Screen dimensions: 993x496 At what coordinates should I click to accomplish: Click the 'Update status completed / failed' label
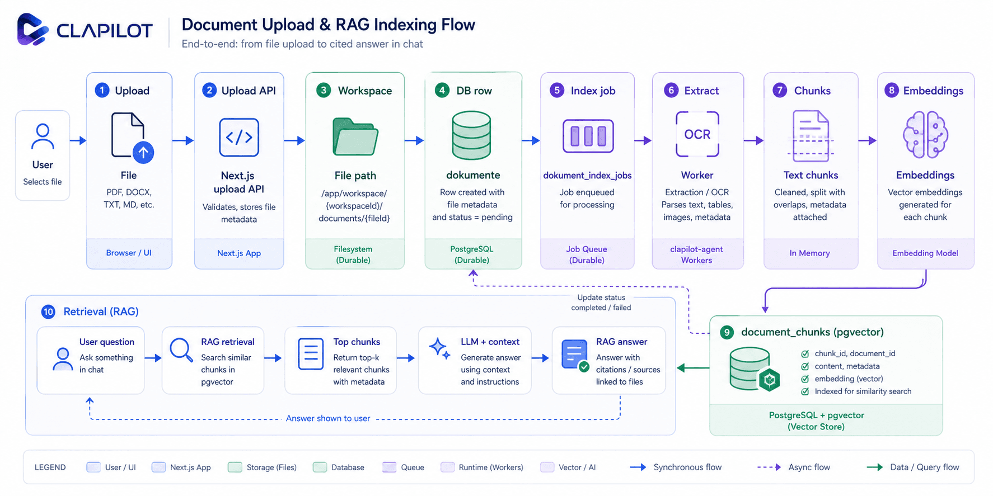(x=601, y=303)
